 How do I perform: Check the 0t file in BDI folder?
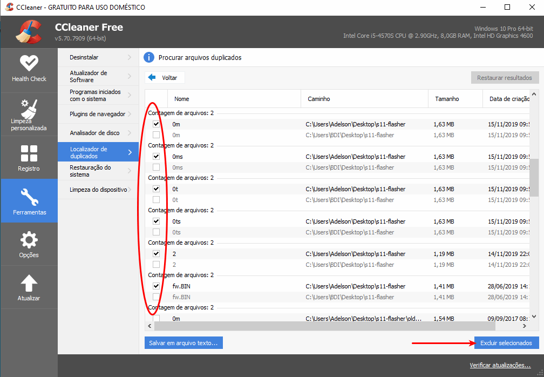pyautogui.click(x=156, y=200)
